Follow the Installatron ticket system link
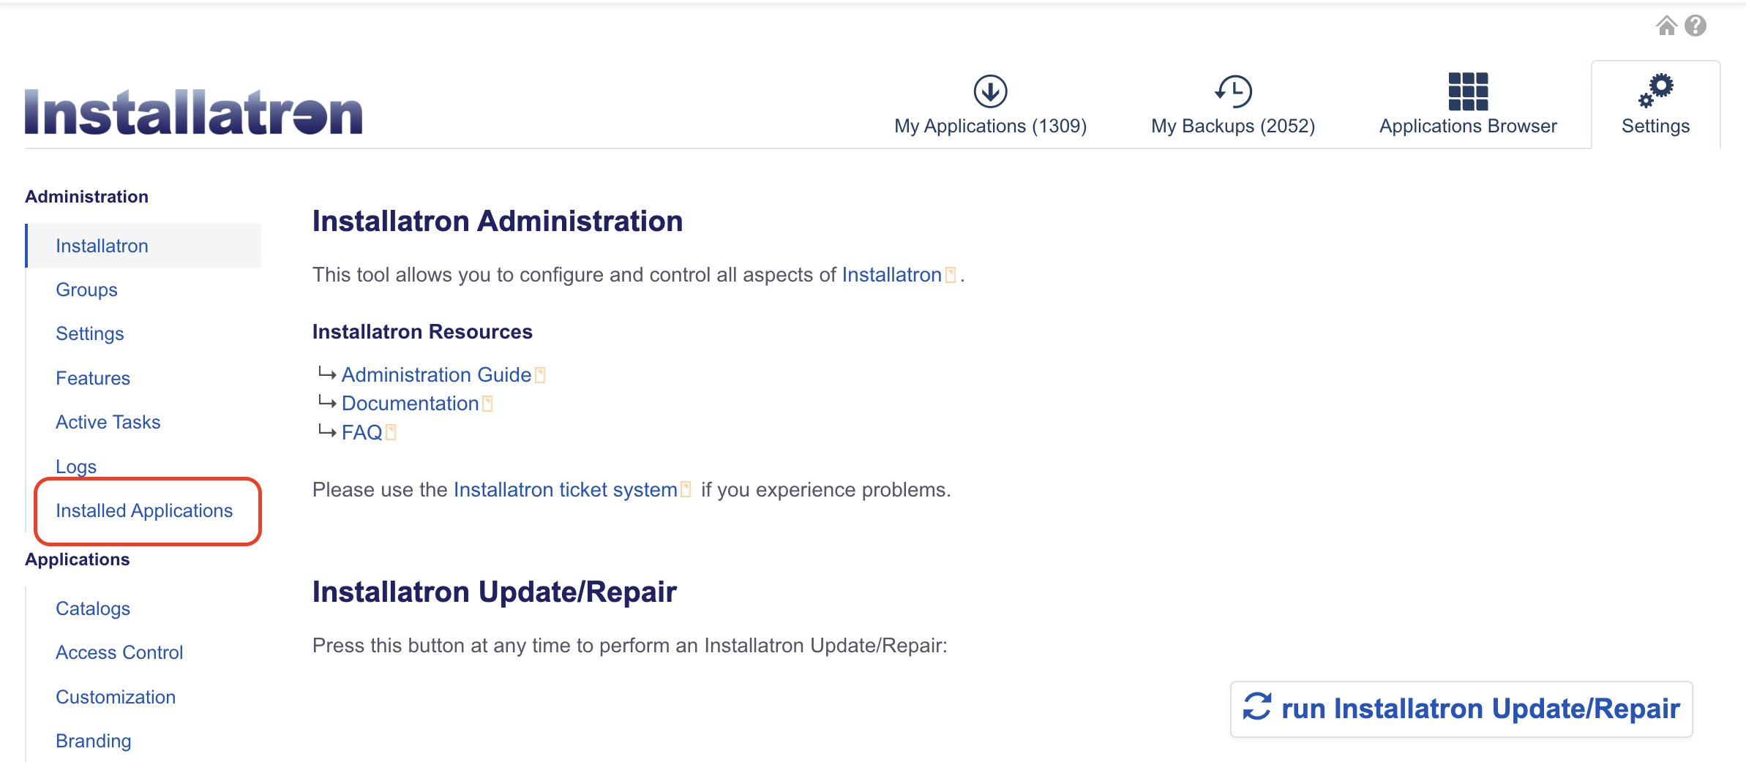The height and width of the screenshot is (762, 1746). pos(565,489)
